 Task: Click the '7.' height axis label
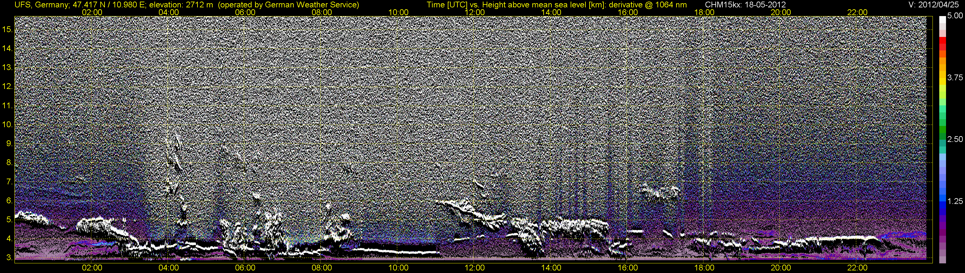click(9, 182)
